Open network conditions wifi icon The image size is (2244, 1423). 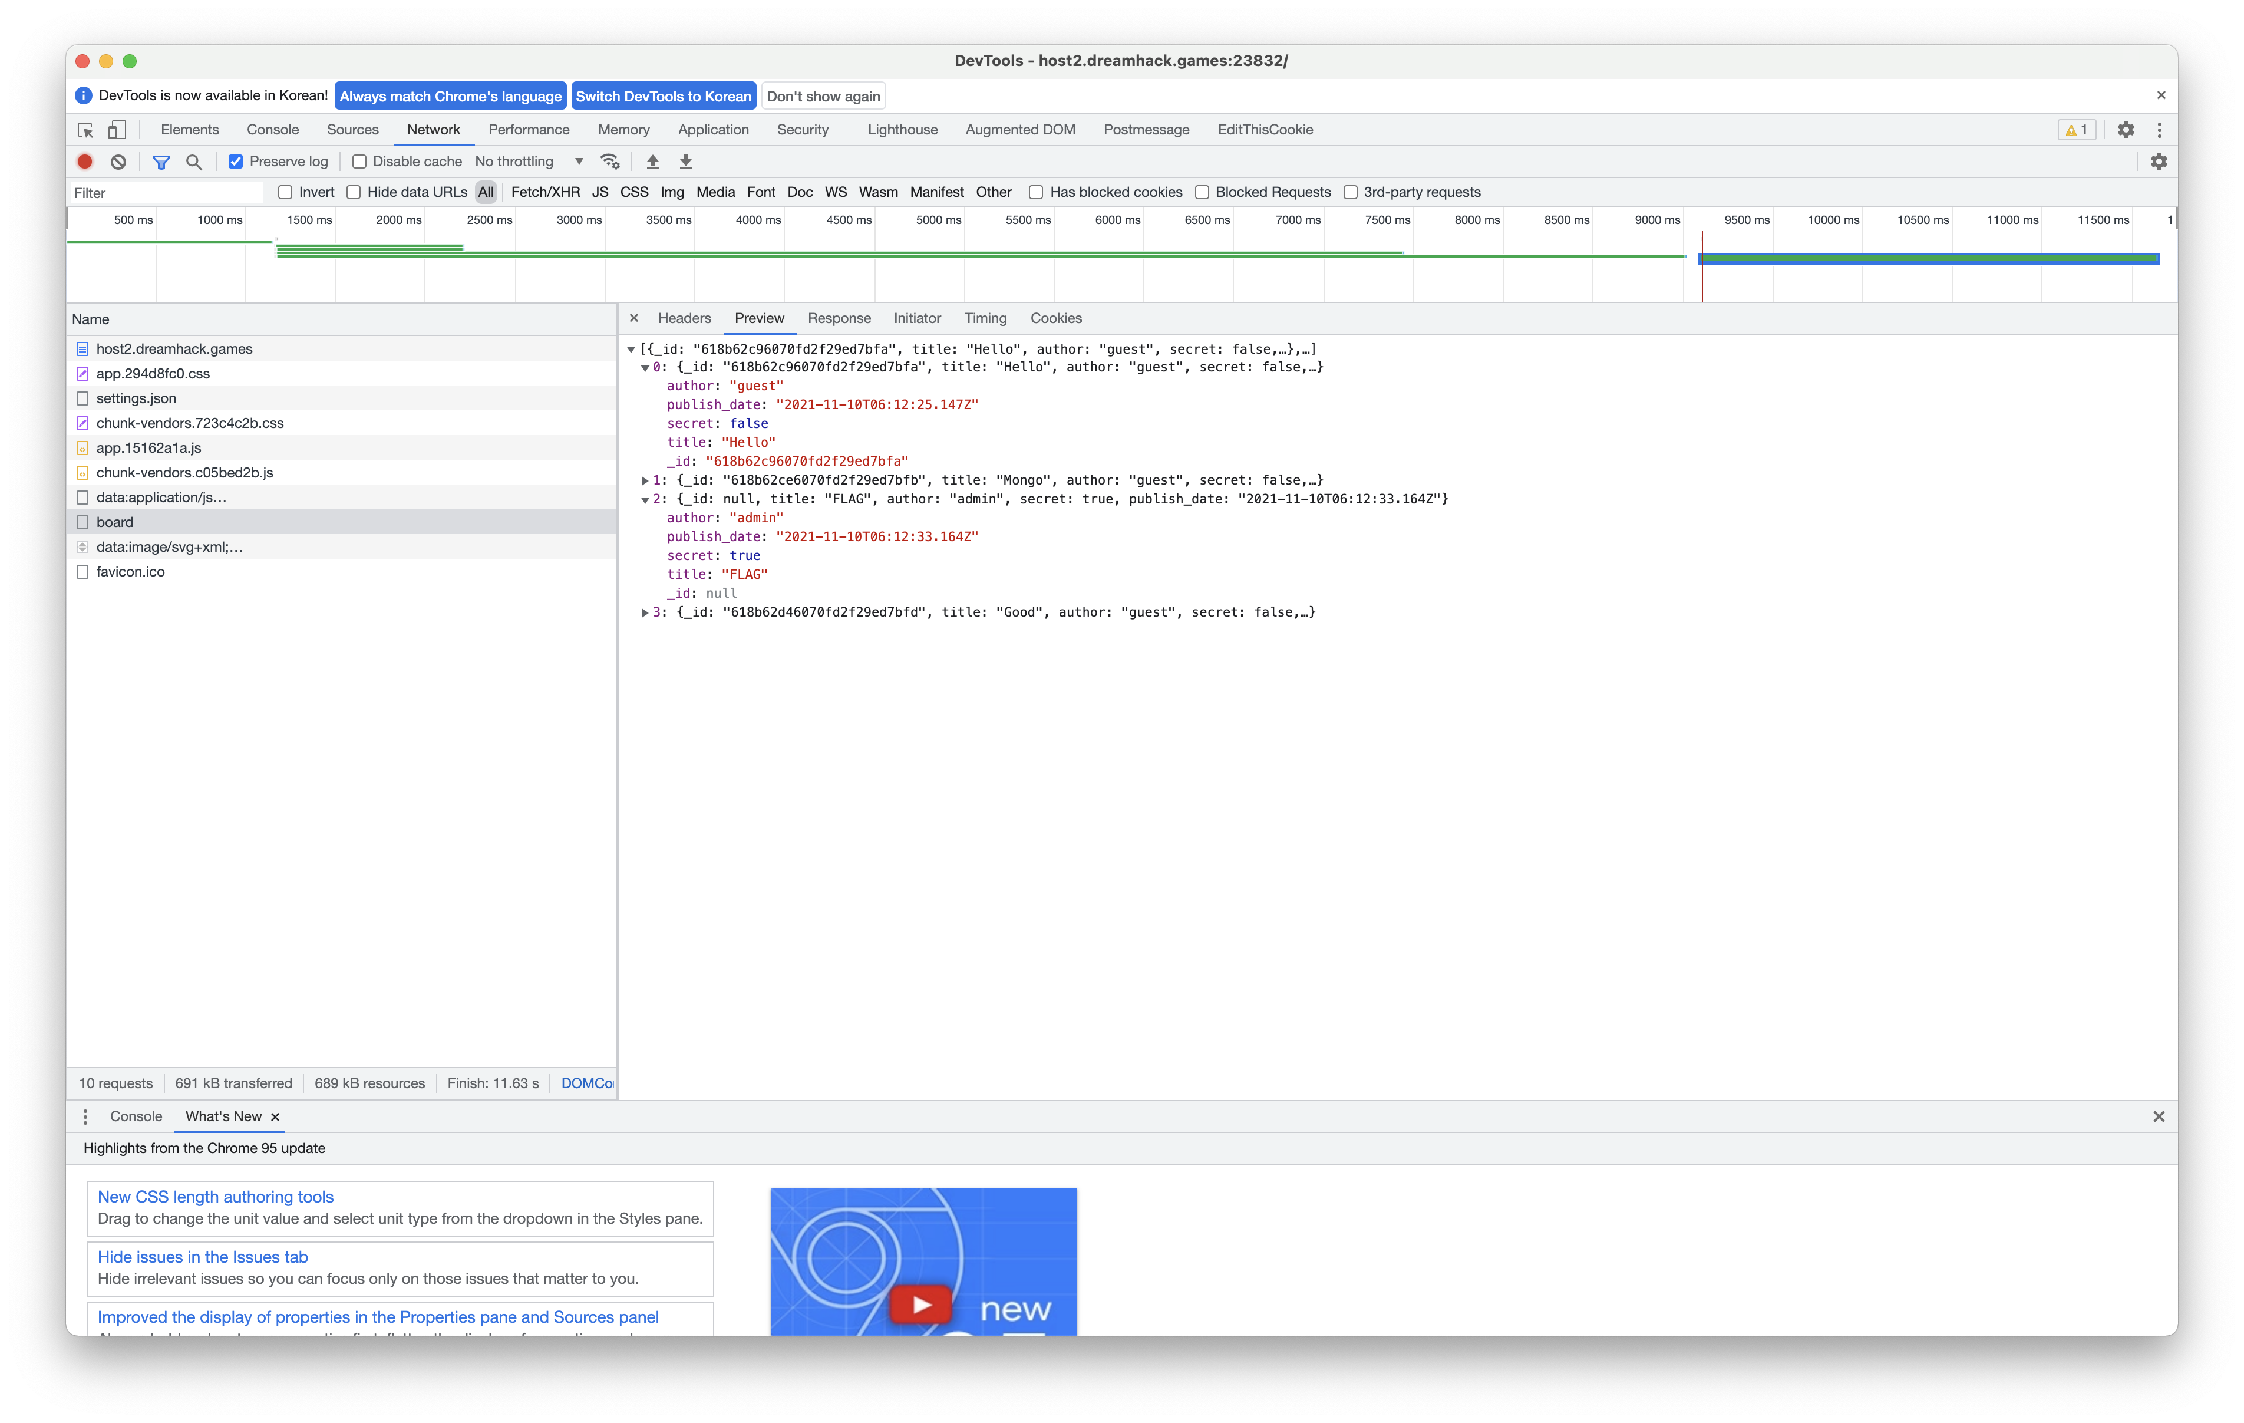click(x=610, y=162)
